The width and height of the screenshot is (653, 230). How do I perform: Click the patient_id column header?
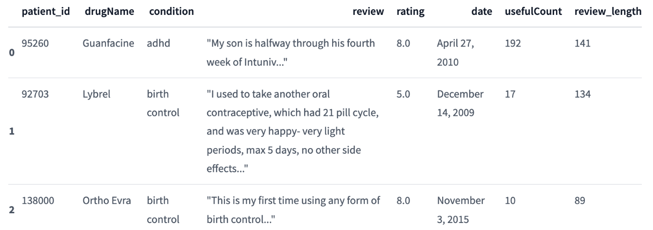[x=46, y=12]
